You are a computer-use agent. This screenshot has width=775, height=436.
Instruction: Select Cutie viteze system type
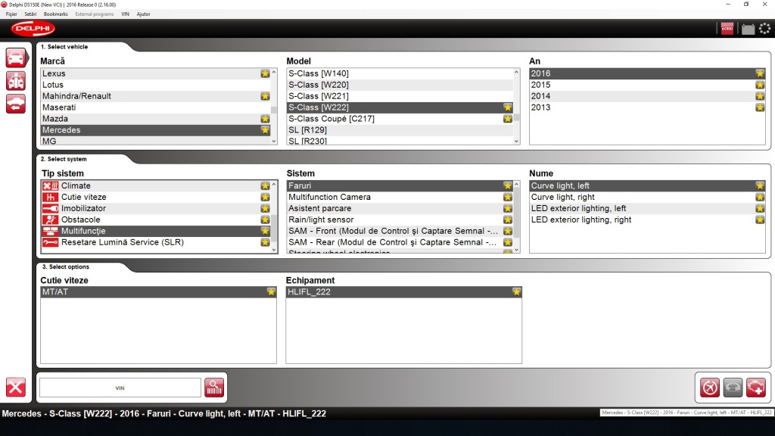tap(156, 198)
